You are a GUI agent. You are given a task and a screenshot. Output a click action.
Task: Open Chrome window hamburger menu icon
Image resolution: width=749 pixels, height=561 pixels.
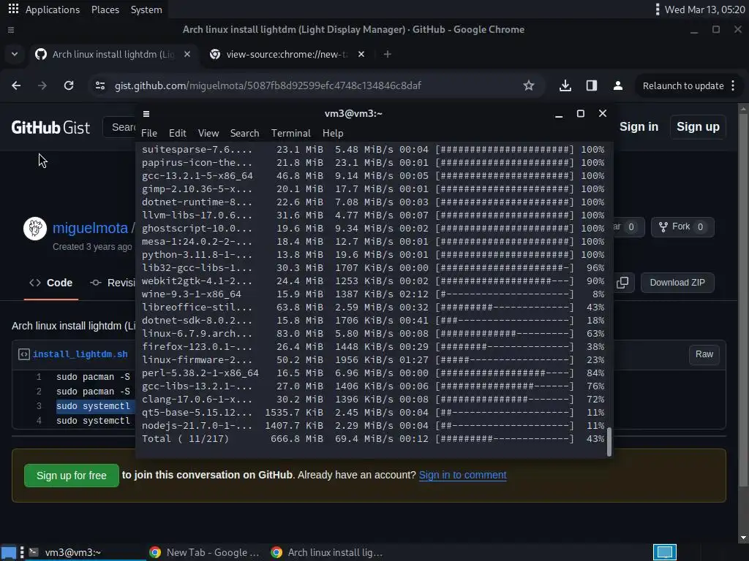click(x=10, y=29)
